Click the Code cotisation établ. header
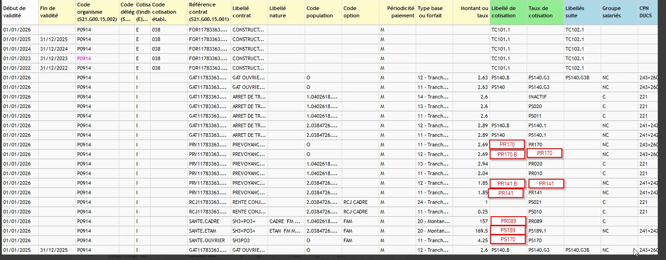 [168, 12]
